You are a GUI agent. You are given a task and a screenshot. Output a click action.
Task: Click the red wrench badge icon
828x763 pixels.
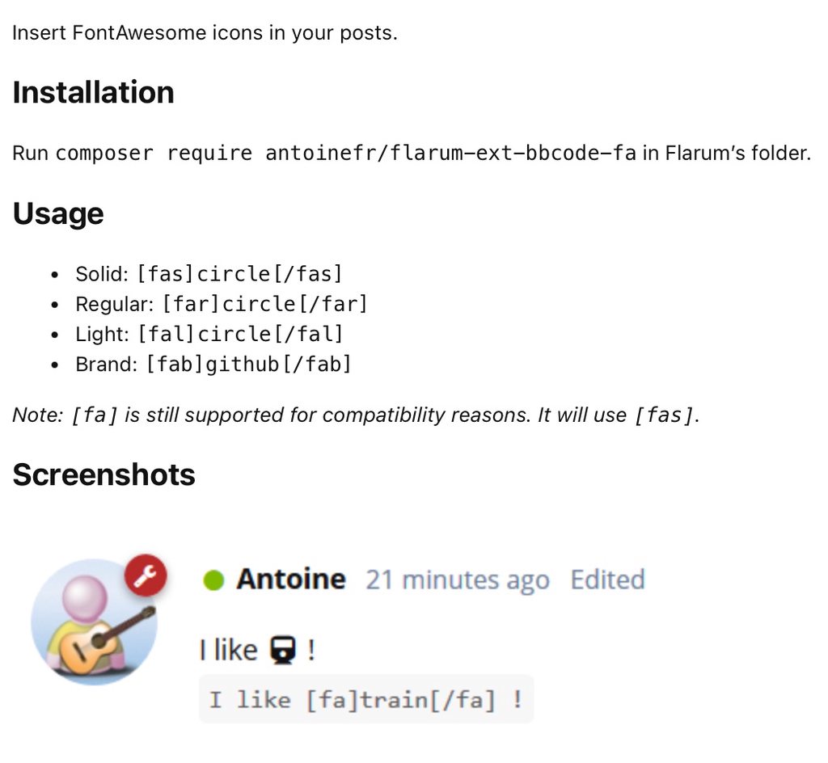pyautogui.click(x=146, y=575)
